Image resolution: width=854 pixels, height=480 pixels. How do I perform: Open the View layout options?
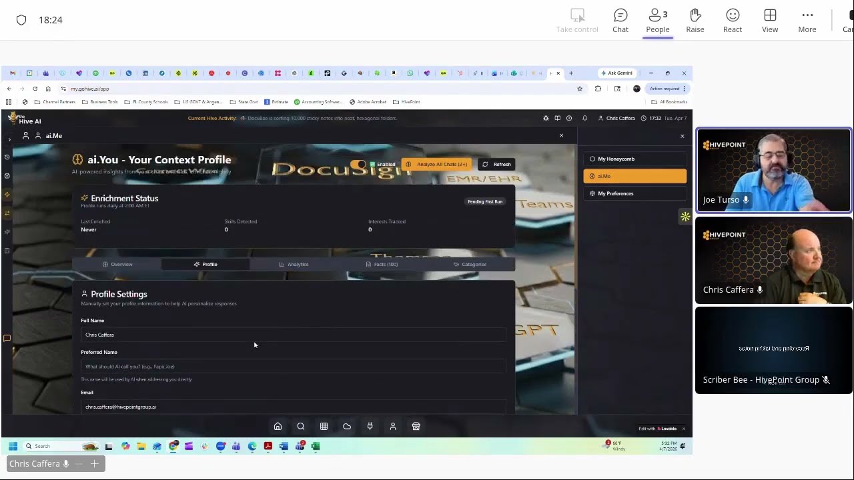[770, 21]
